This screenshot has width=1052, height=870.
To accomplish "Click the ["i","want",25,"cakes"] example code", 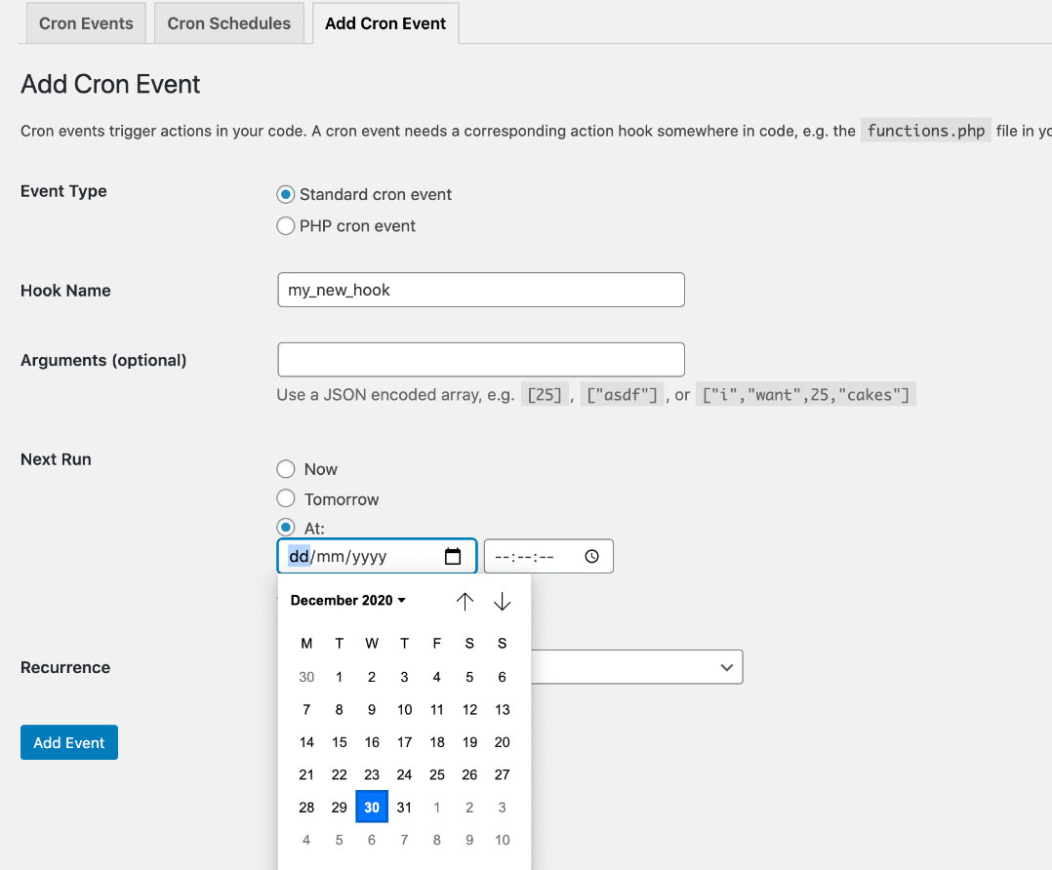I will (806, 394).
